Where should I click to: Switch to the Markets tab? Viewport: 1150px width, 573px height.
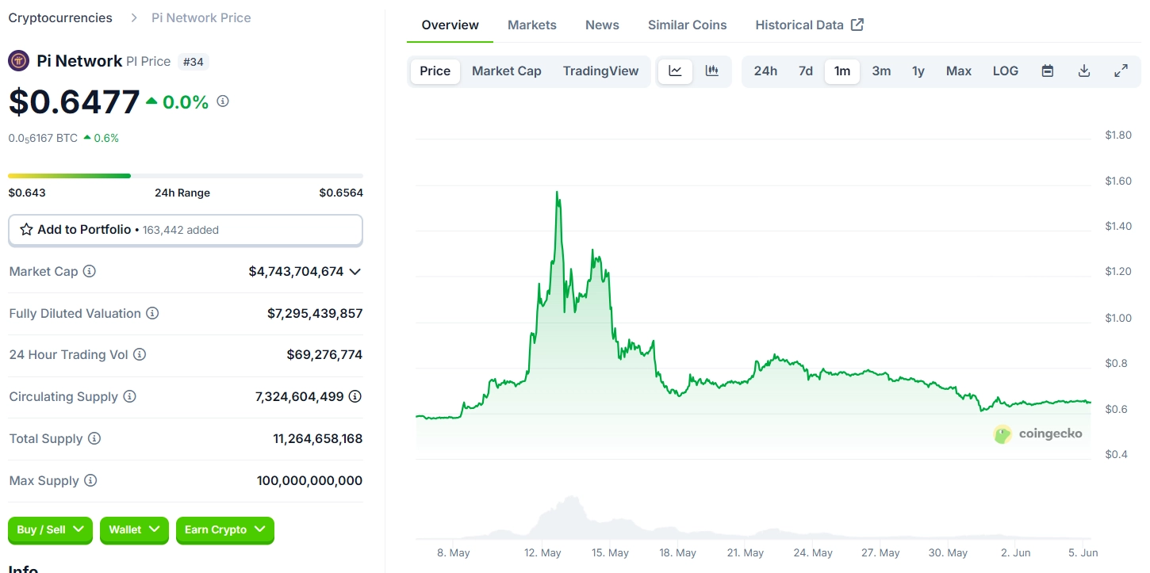click(532, 25)
